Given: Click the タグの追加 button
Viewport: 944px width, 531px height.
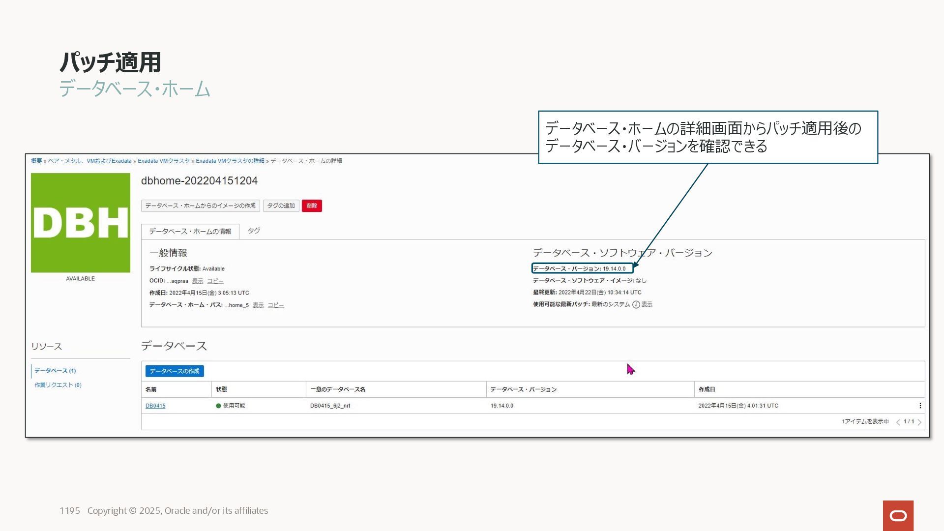Looking at the screenshot, I should [281, 206].
